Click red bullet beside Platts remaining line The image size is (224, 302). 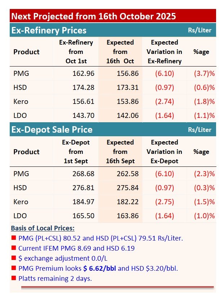click(x=14, y=278)
